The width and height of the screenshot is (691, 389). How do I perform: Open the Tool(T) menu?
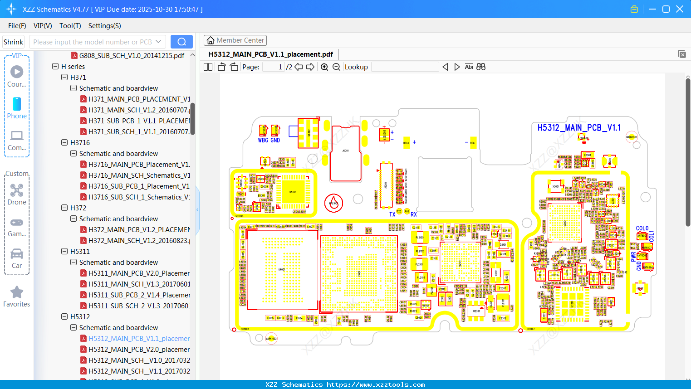click(70, 26)
